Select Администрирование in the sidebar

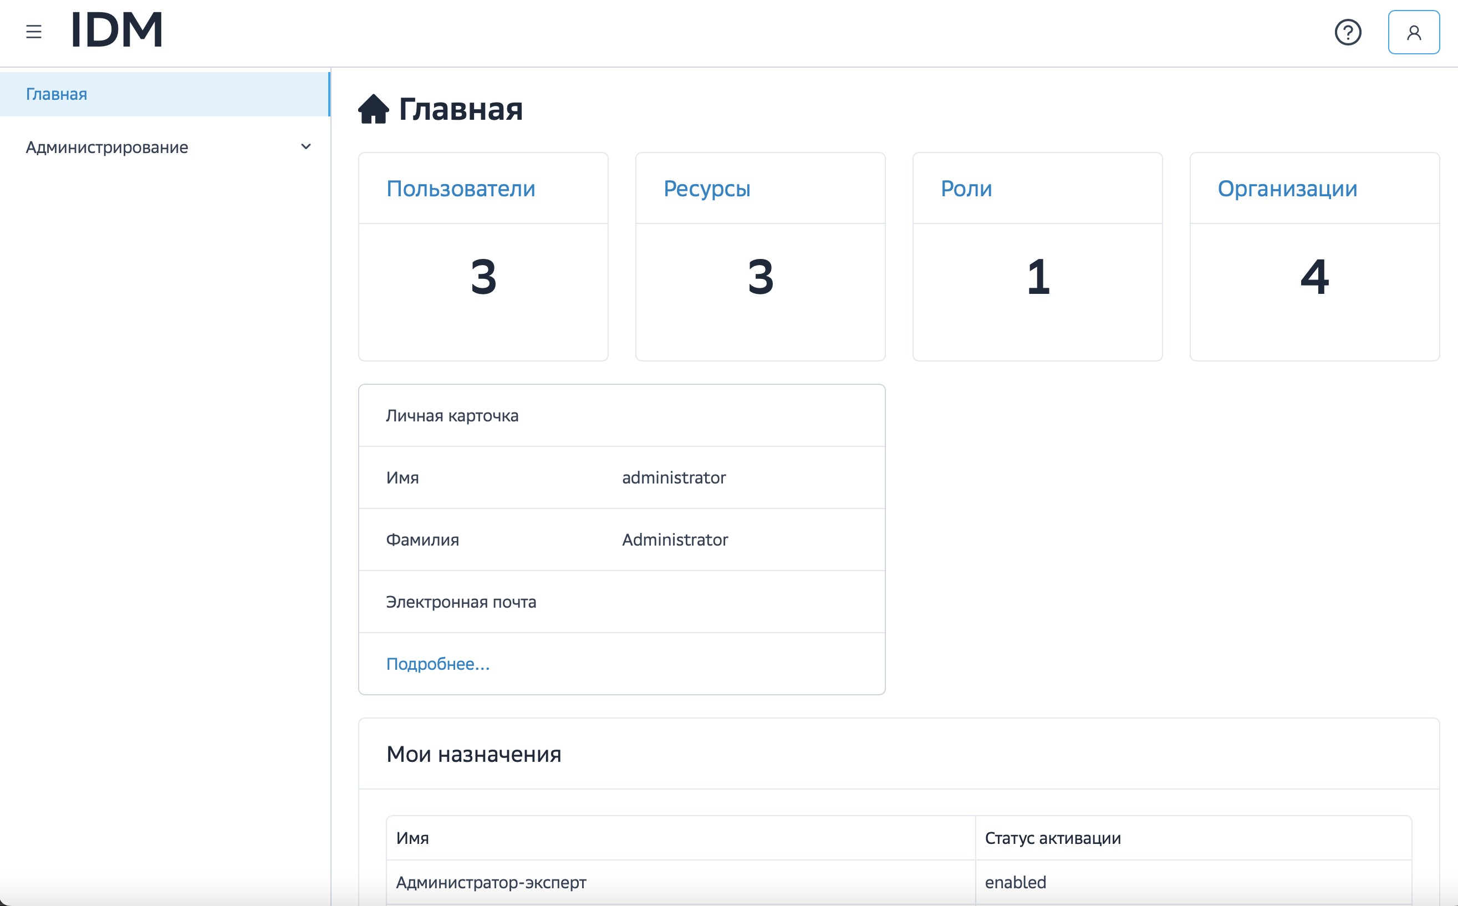[106, 147]
